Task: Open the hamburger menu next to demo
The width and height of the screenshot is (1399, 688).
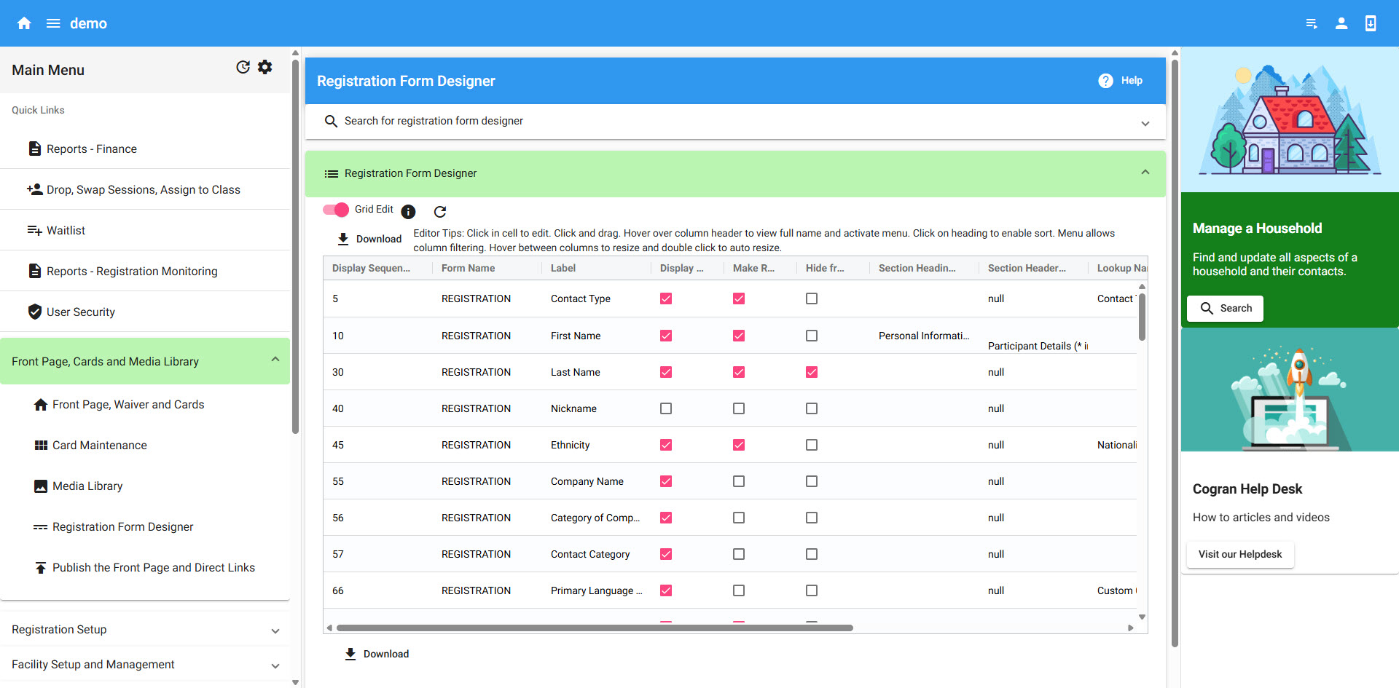Action: (x=53, y=23)
